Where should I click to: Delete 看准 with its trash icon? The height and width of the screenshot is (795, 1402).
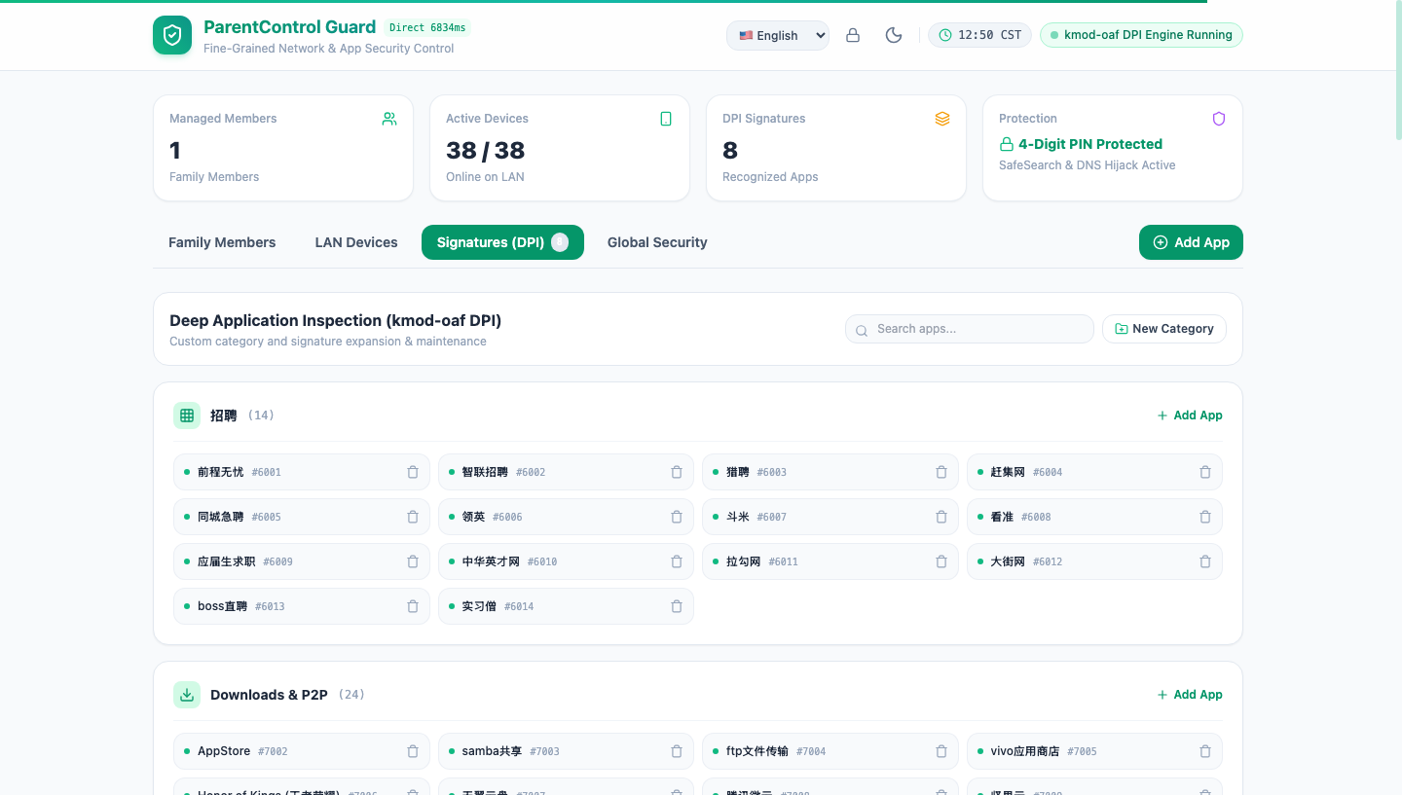point(1205,517)
